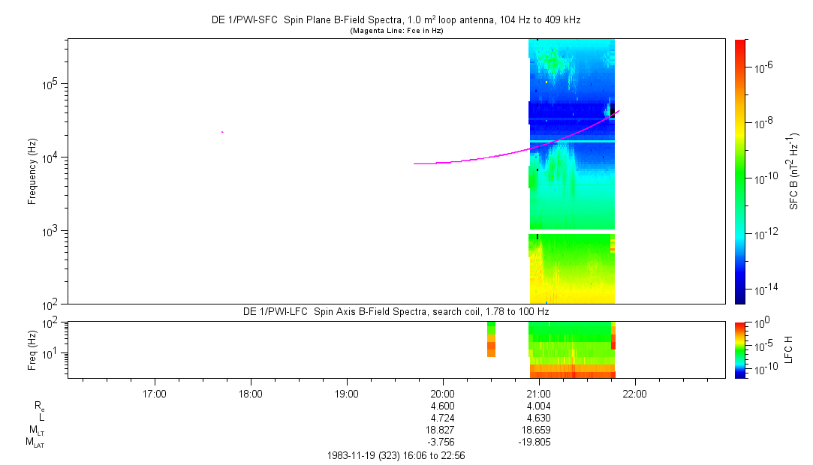
Task: Click the LFC H colorbar
Action: [739, 349]
